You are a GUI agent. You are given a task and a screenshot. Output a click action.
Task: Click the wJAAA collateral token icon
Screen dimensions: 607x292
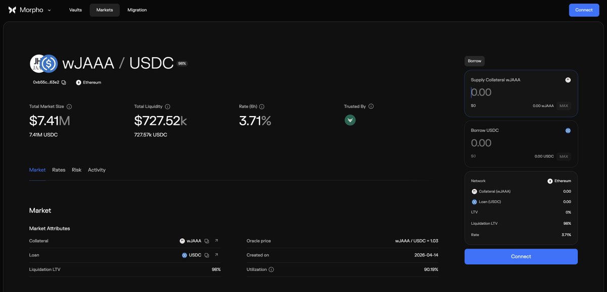pos(182,241)
